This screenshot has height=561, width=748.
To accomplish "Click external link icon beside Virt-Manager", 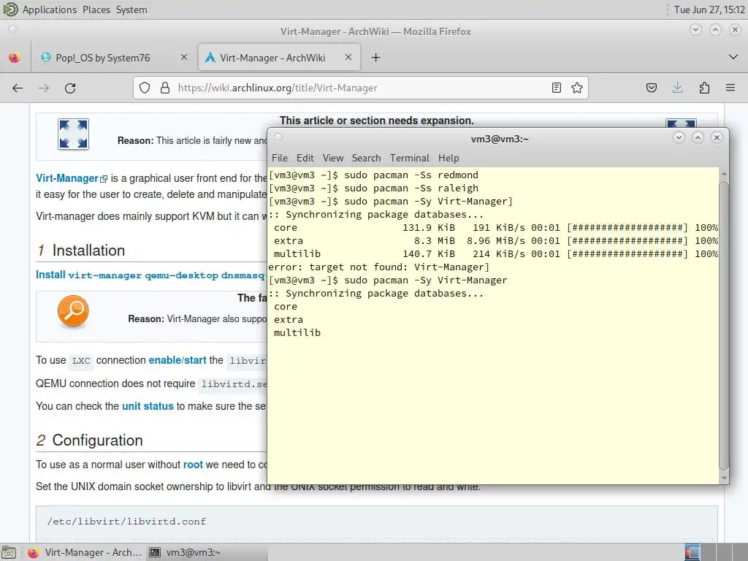I will [104, 179].
